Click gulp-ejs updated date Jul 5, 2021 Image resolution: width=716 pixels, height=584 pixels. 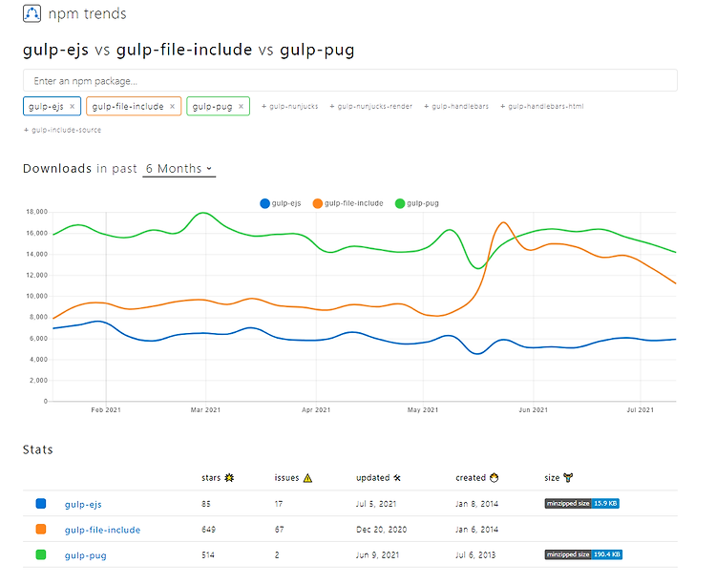376,504
